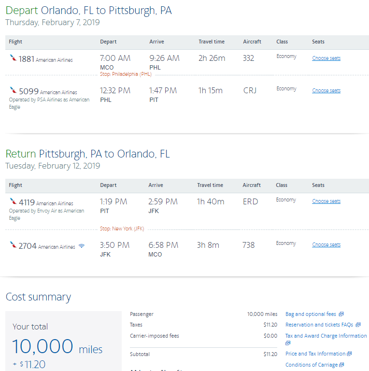This screenshot has width=369, height=371.
Task: Choose seats for flight 1881 to Philadelphia
Action: (x=326, y=58)
